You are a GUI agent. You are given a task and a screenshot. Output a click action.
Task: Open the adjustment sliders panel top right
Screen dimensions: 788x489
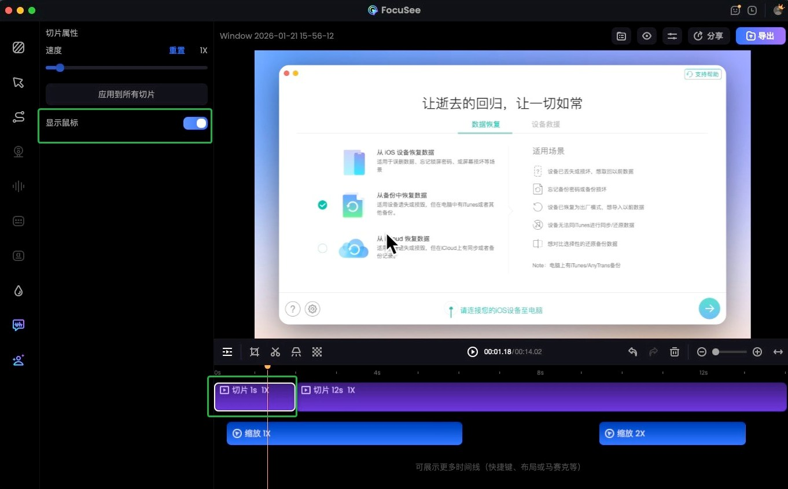pos(672,36)
